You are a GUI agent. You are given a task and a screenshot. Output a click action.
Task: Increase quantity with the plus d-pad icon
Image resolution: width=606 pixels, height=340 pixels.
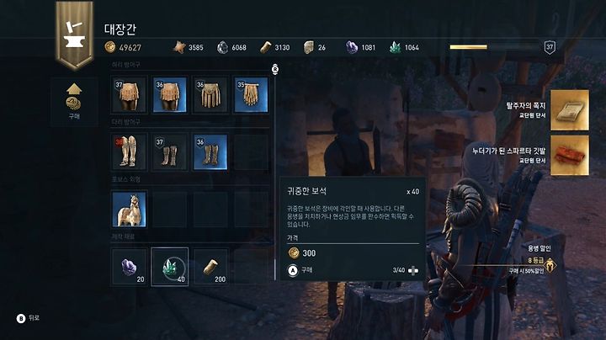(412, 270)
